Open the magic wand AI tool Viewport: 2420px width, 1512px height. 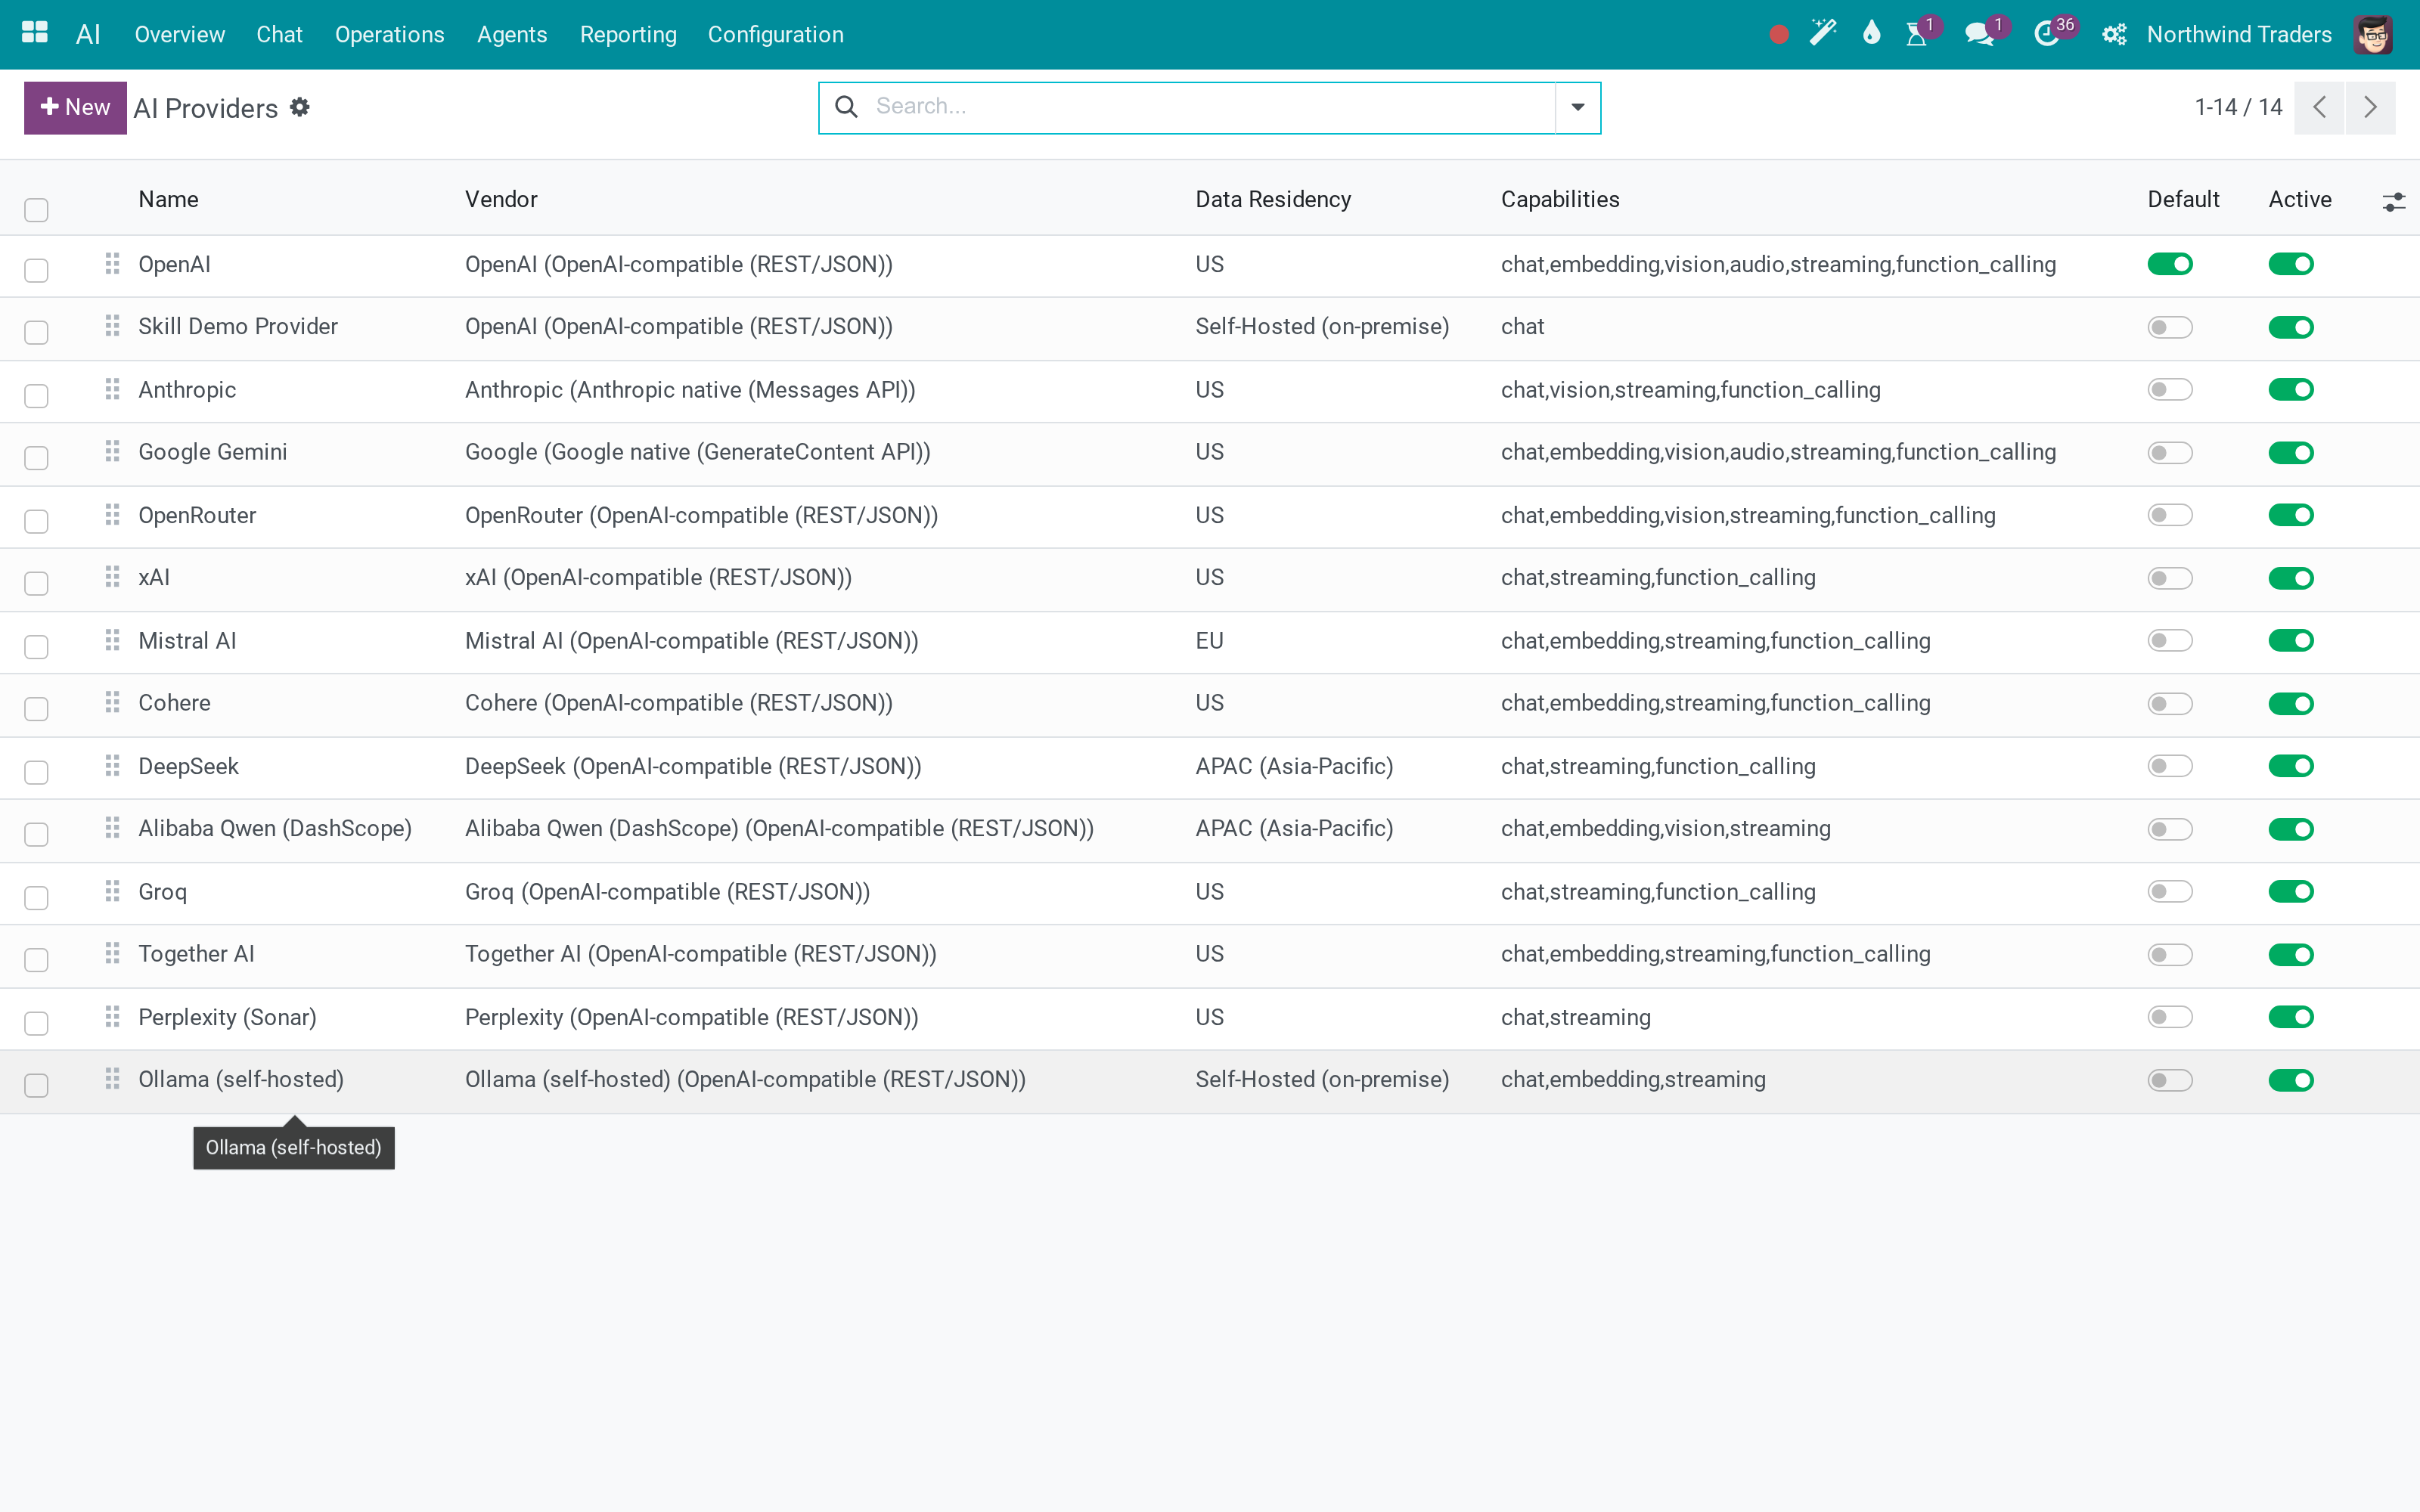[x=1823, y=34]
